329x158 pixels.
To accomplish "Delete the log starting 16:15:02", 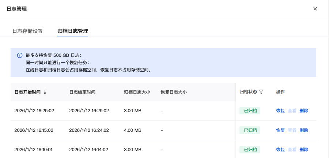I will coord(304,130).
